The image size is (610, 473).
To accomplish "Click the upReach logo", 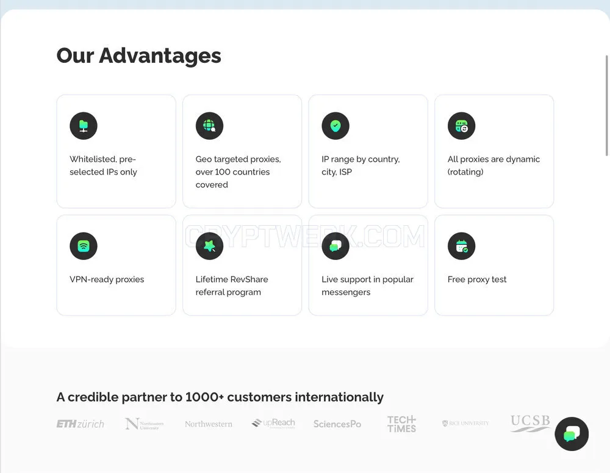I will point(273,423).
